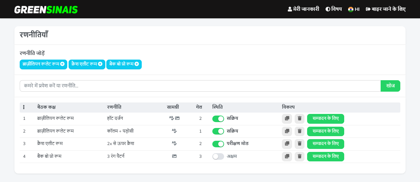The image size is (420, 182).
Task: Open the HI language selector
Action: pos(354,9)
